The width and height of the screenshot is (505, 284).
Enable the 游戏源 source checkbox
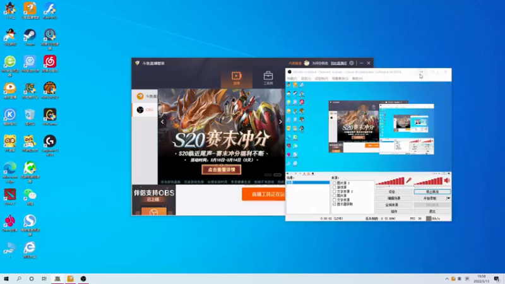tap(335, 187)
